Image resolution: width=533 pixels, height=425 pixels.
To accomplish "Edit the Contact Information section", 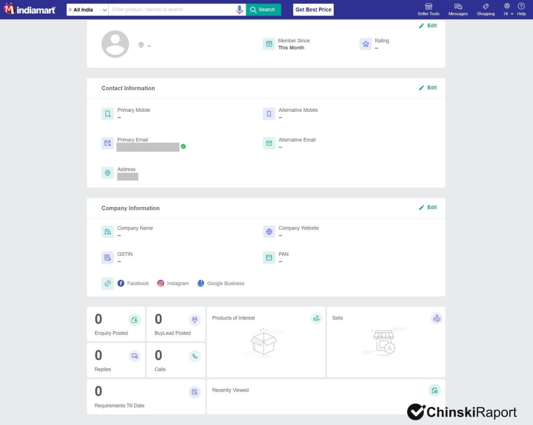I will pos(428,87).
